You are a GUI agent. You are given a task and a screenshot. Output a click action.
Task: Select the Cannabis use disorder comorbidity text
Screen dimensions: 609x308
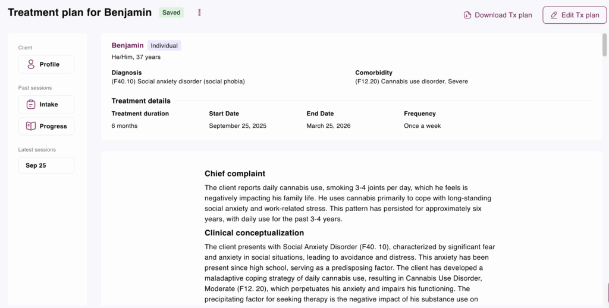point(411,81)
